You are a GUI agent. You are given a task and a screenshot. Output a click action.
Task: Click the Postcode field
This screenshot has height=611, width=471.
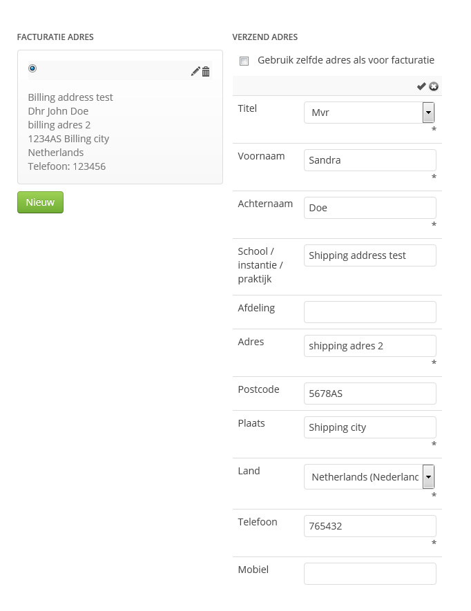point(369,394)
